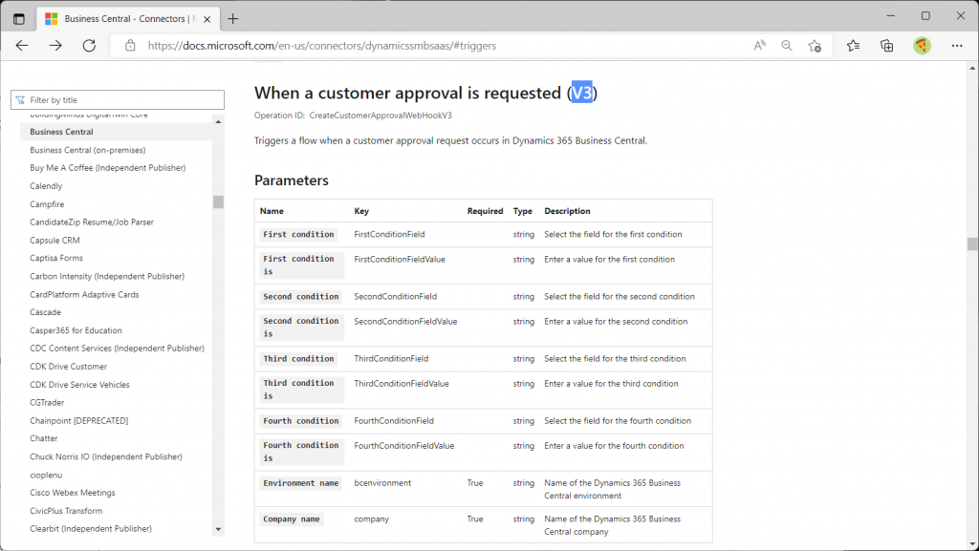Click the ThirdConditionFieldValue key cell
This screenshot has width=979, height=551.
pos(402,384)
